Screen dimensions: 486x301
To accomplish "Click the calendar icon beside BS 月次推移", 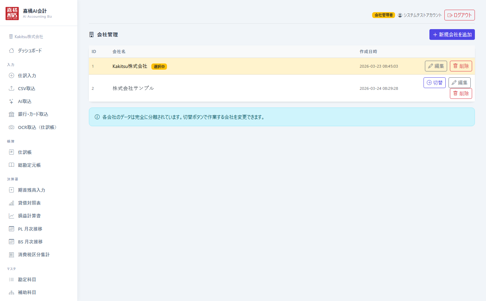I will pyautogui.click(x=11, y=242).
